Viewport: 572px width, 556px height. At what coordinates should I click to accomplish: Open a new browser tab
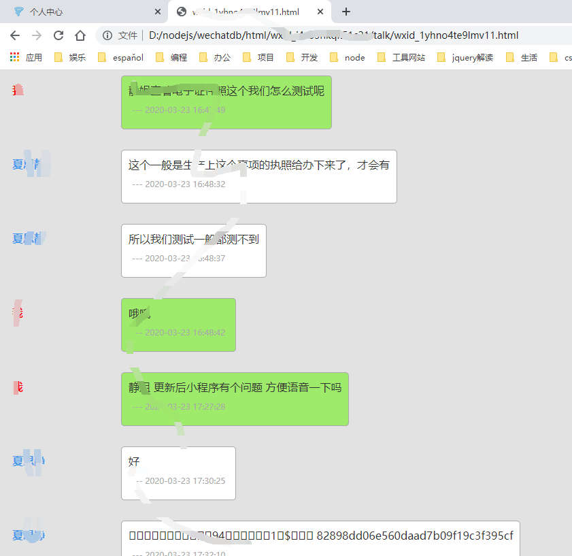click(x=346, y=12)
